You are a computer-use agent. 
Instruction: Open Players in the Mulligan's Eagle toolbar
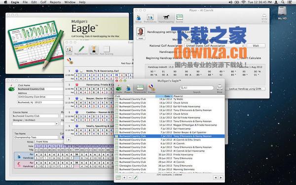coord(128,89)
